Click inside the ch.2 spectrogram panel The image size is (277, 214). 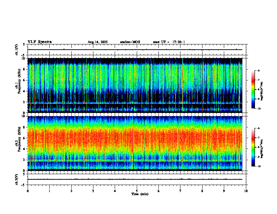[135, 143]
